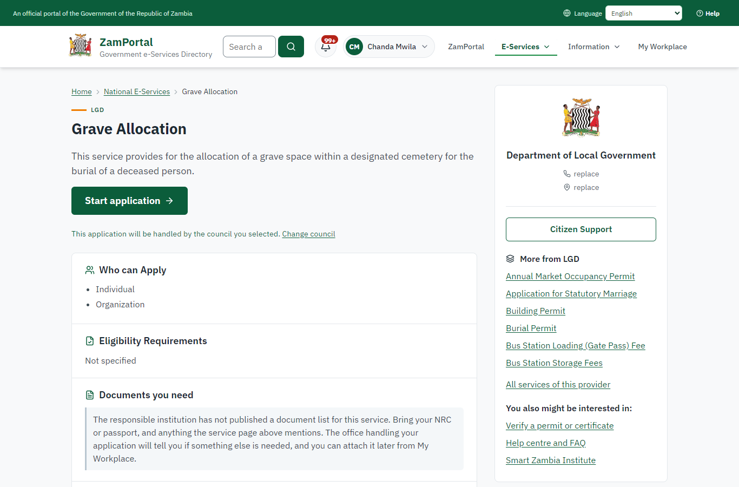Click the CM user avatar circle

click(354, 47)
